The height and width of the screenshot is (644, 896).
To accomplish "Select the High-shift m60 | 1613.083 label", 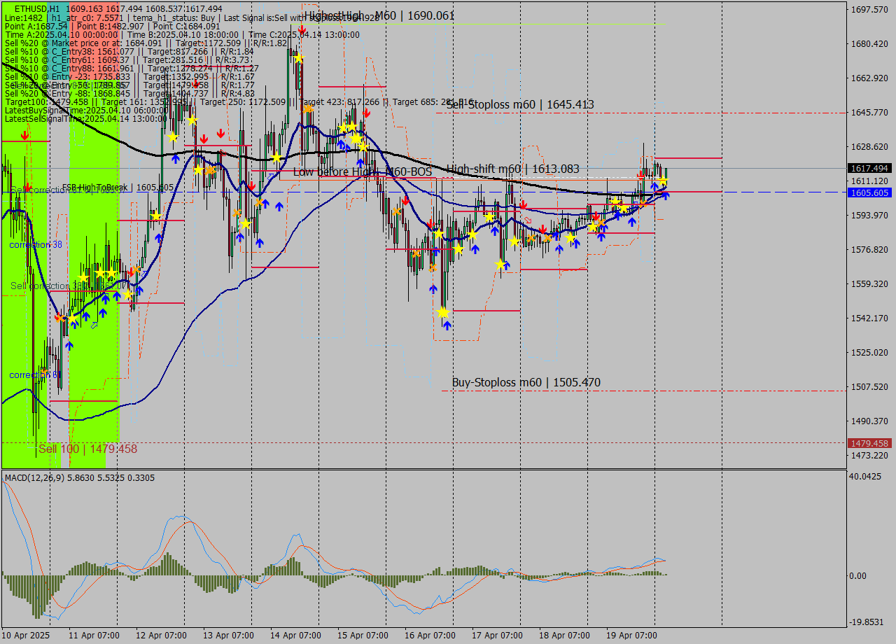I will click(513, 169).
